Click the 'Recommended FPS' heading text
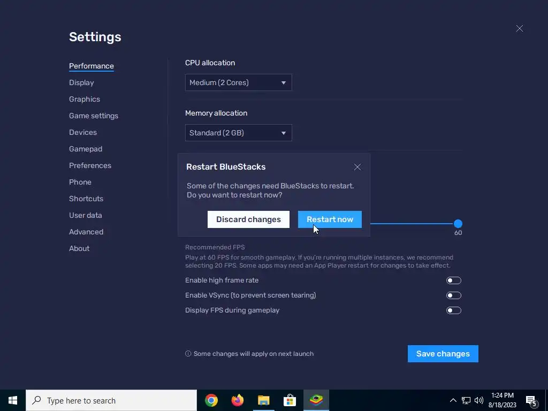Screen dimensions: 548x411 pyautogui.click(x=215, y=247)
